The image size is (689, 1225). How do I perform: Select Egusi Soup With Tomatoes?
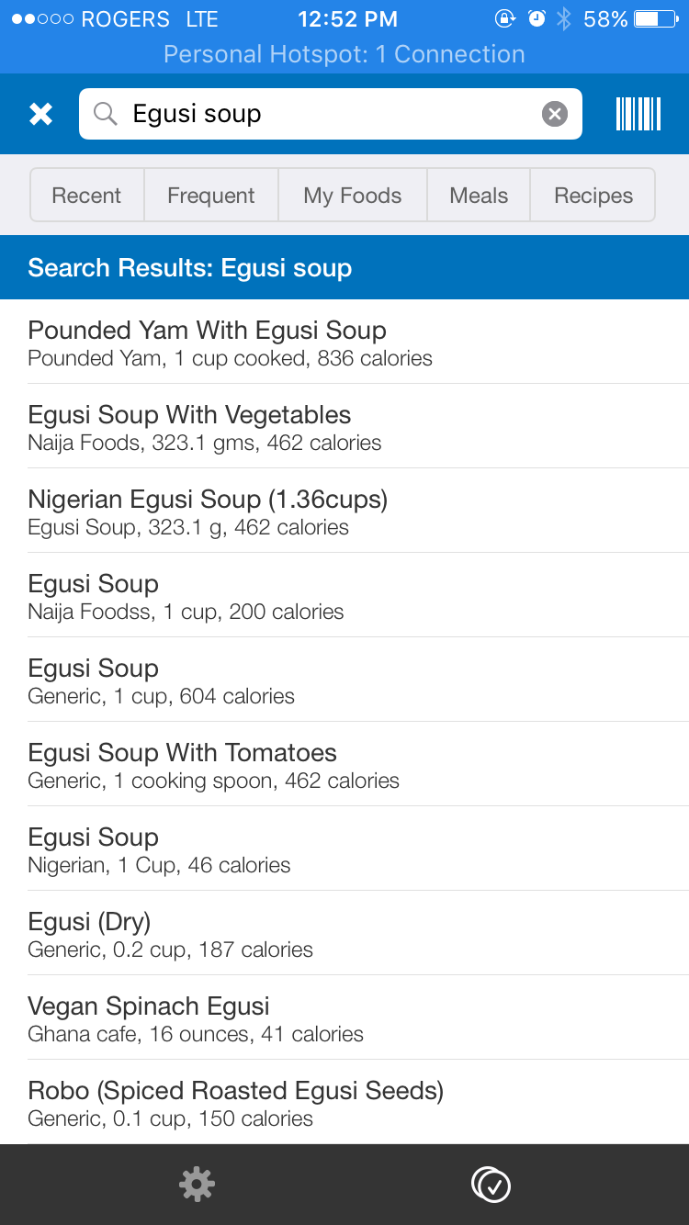pyautogui.click(x=344, y=765)
